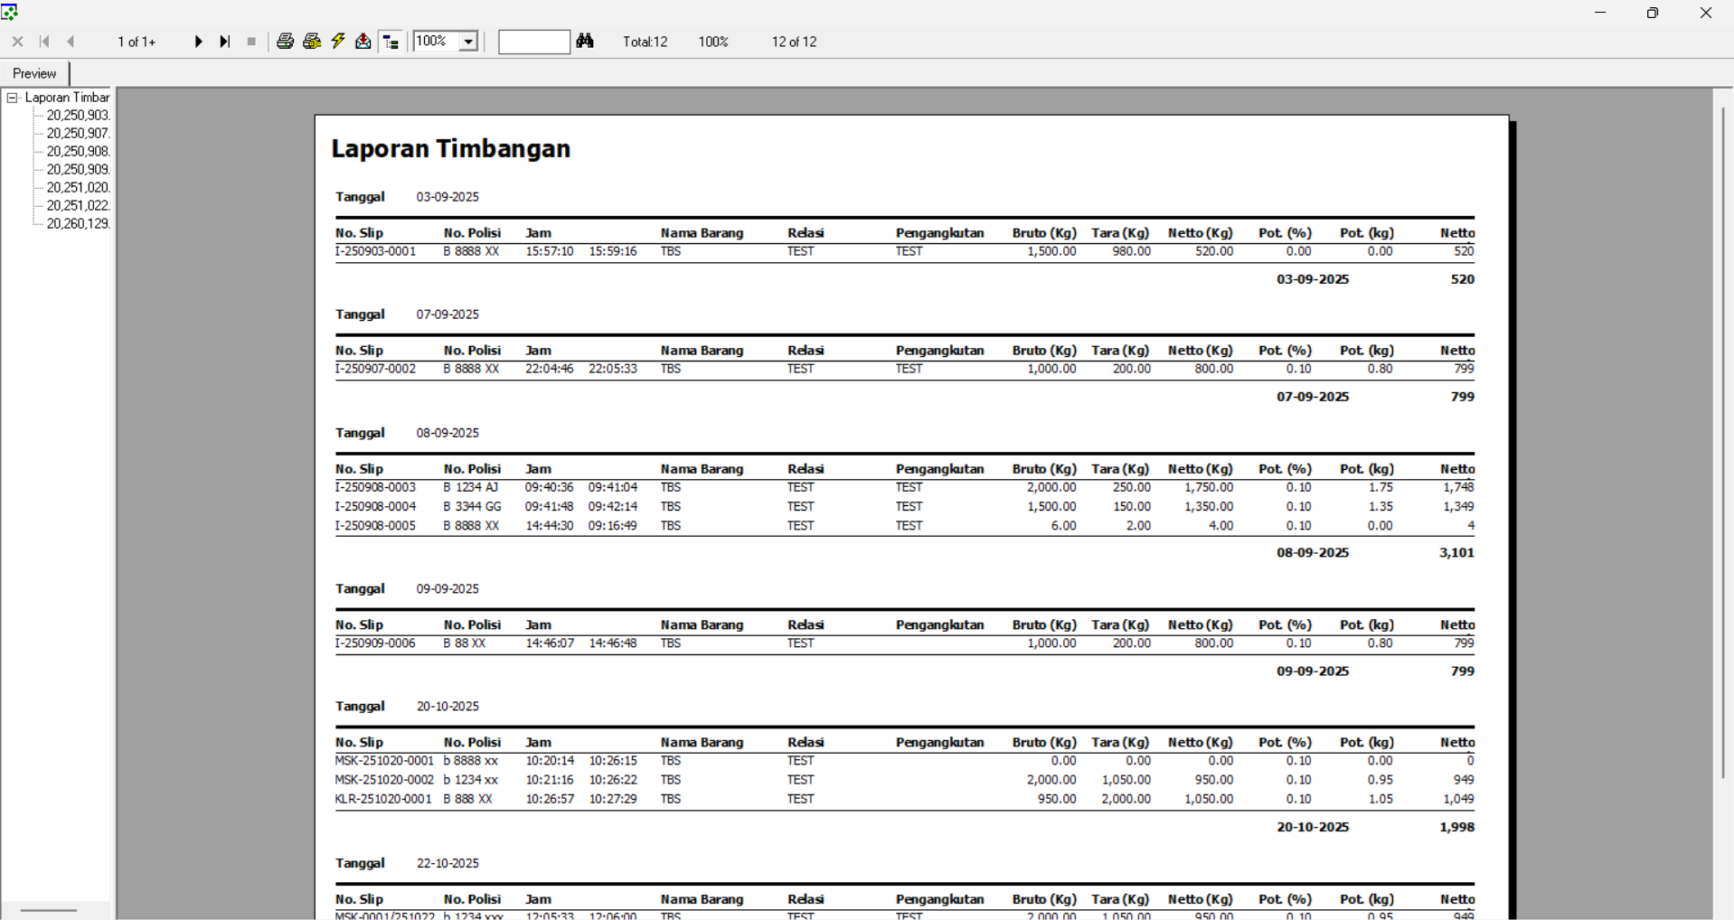Click the tree panel horizontal scrollbar

tap(49, 910)
